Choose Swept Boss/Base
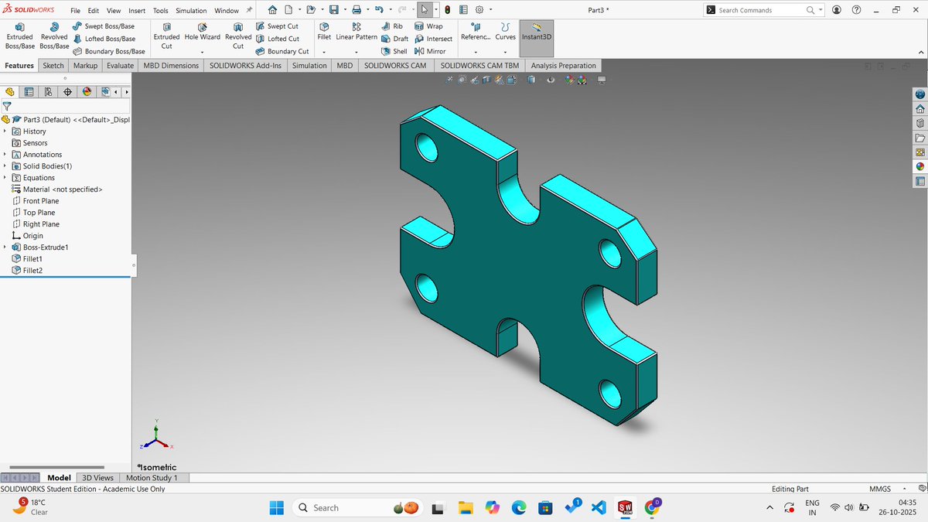The height and width of the screenshot is (522, 928). [x=103, y=26]
